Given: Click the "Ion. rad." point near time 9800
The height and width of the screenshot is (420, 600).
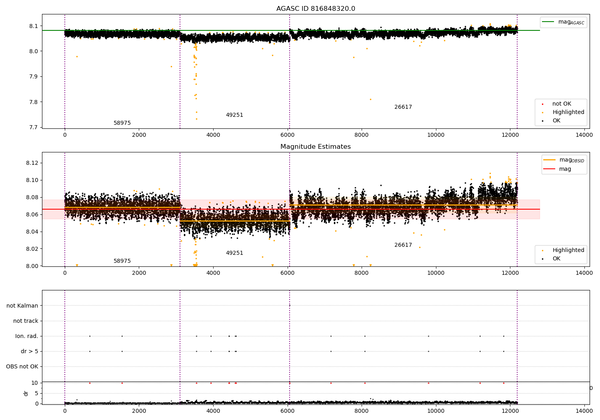Looking at the screenshot, I should [x=428, y=336].
